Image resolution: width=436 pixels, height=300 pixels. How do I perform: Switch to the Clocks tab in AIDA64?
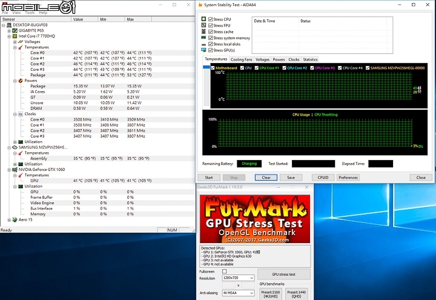pos(294,59)
